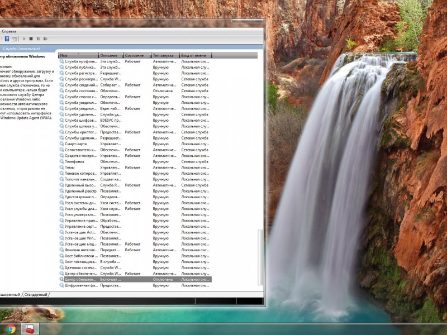Stop the service with the stop icon
447x335 pixels.
(31, 39)
